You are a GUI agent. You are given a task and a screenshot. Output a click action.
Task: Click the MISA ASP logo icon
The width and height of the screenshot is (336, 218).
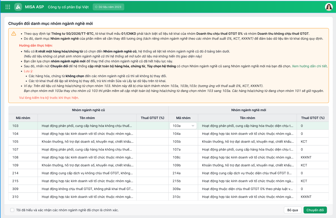18,7
